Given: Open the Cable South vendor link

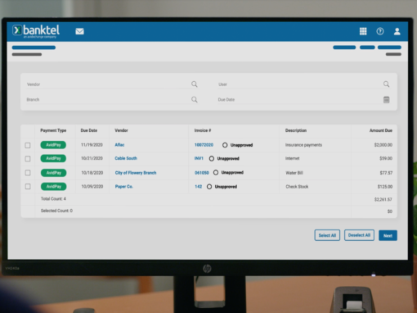Looking at the screenshot, I should [x=126, y=158].
